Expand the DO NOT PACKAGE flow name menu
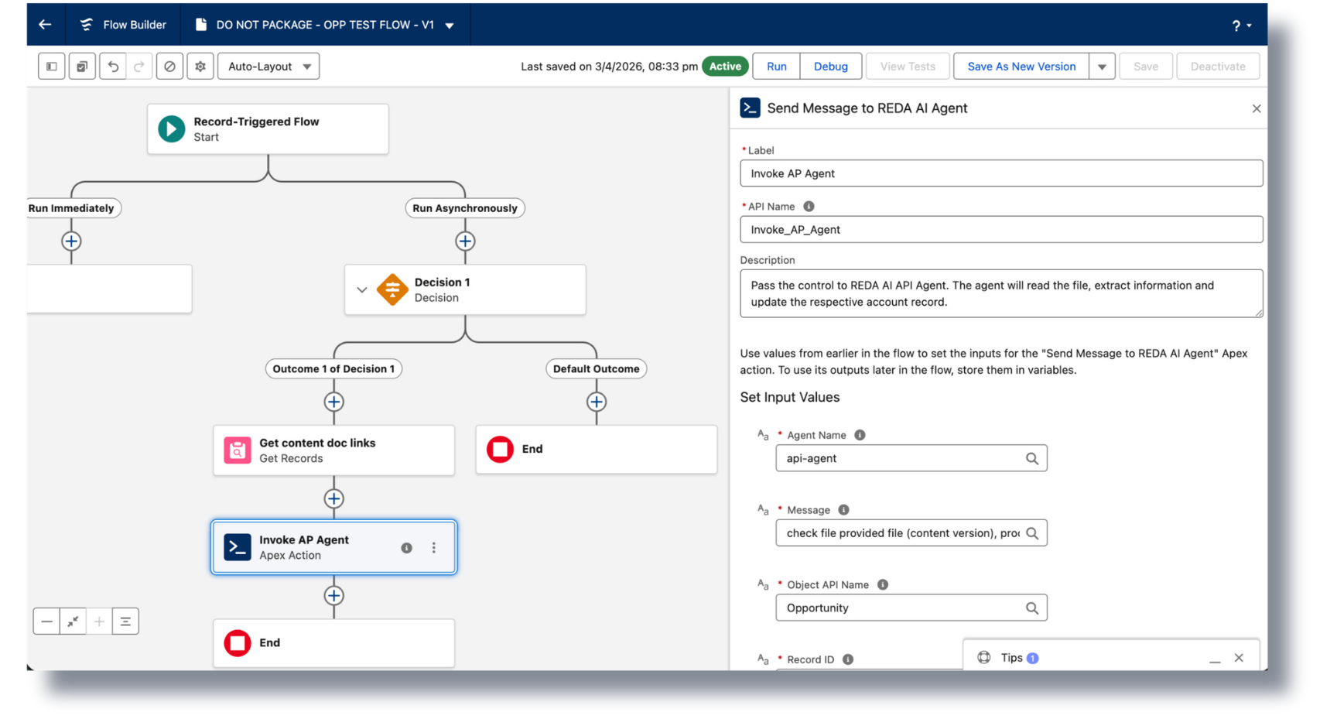Screen dimensions: 1337x719 pos(450,24)
